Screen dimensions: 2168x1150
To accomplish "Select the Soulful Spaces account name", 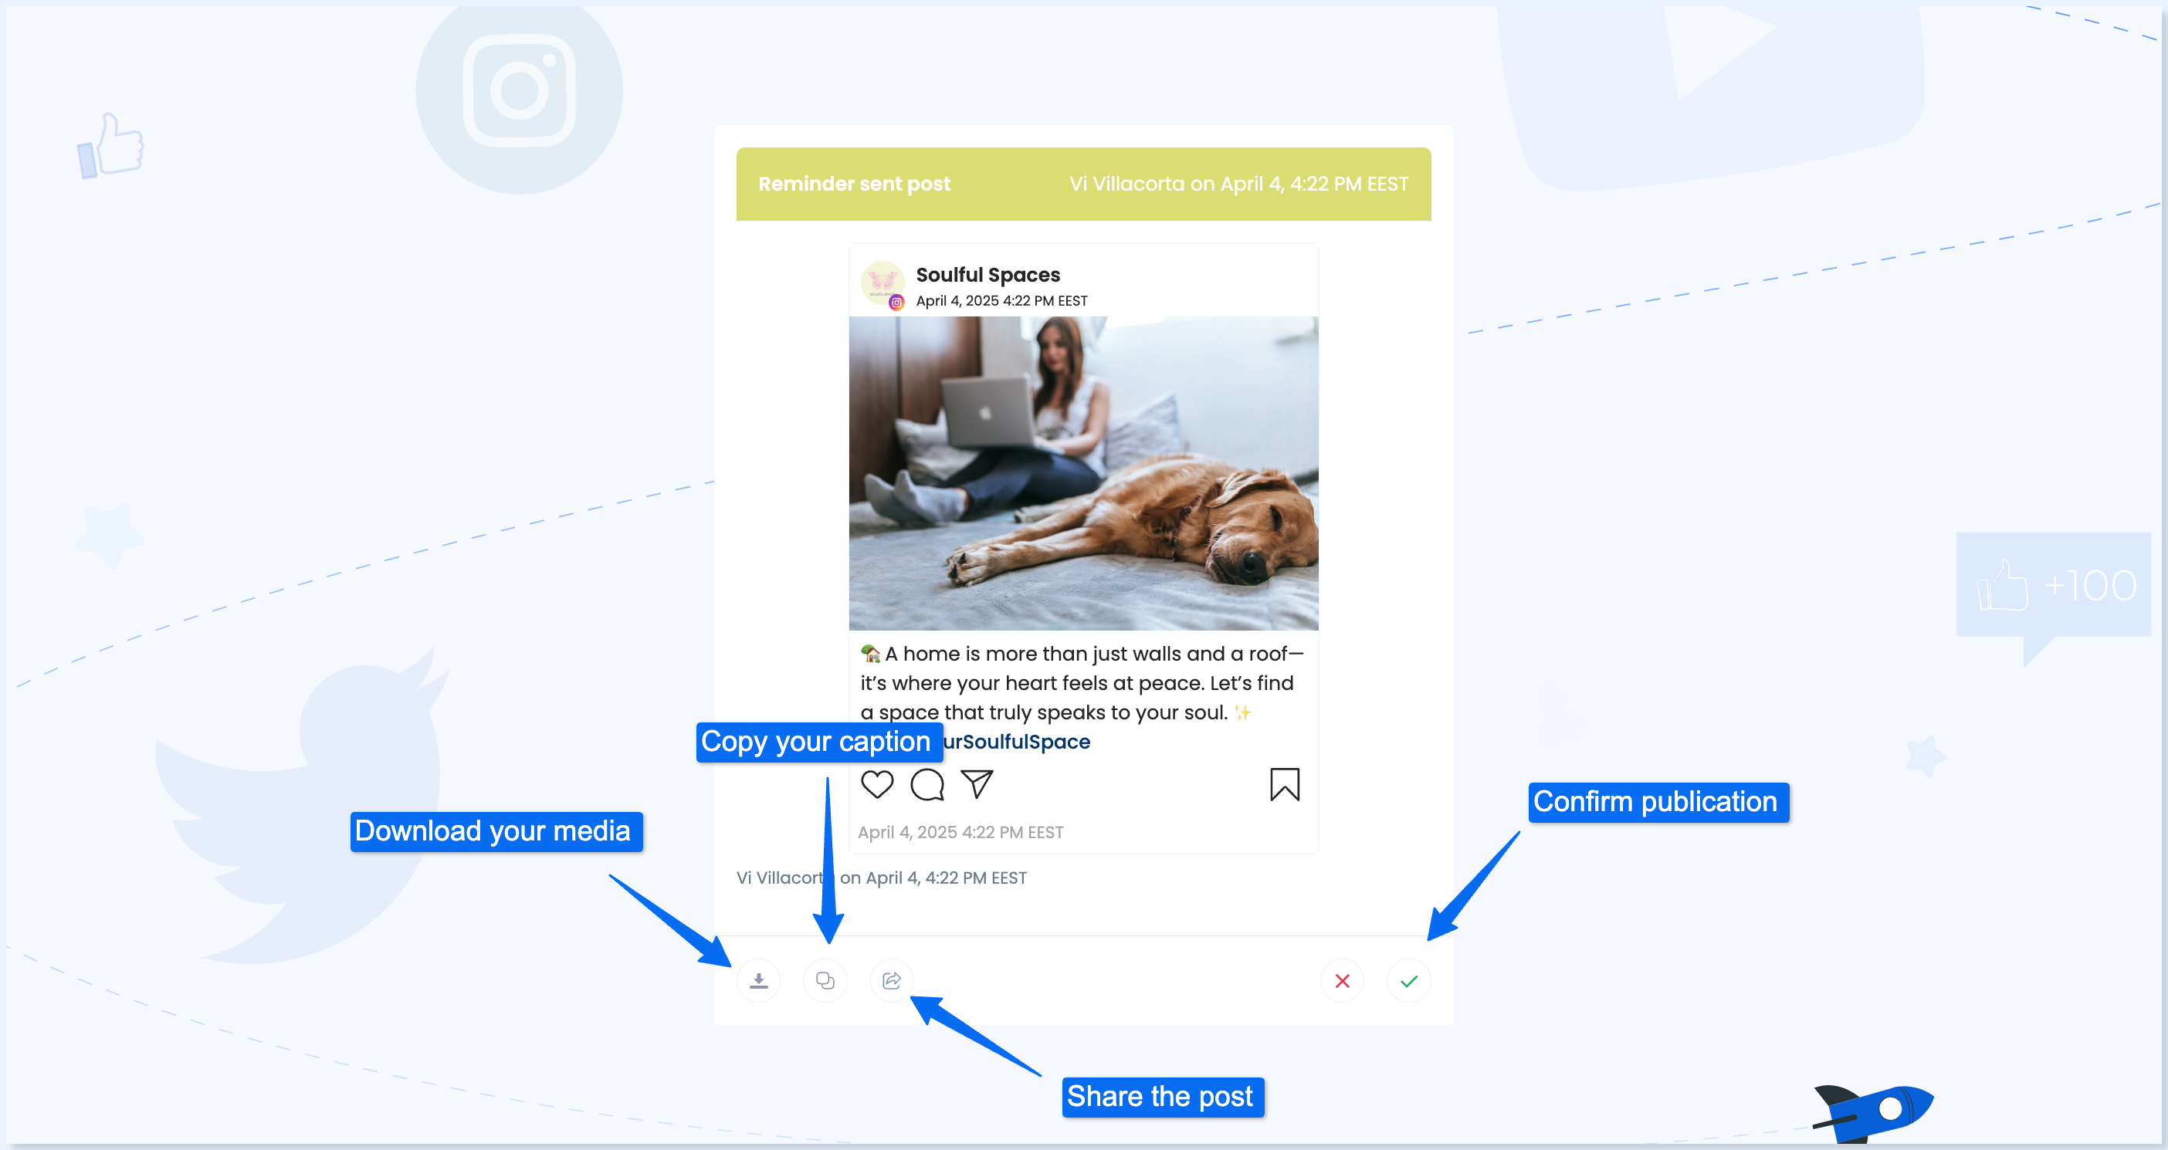I will click(x=987, y=274).
